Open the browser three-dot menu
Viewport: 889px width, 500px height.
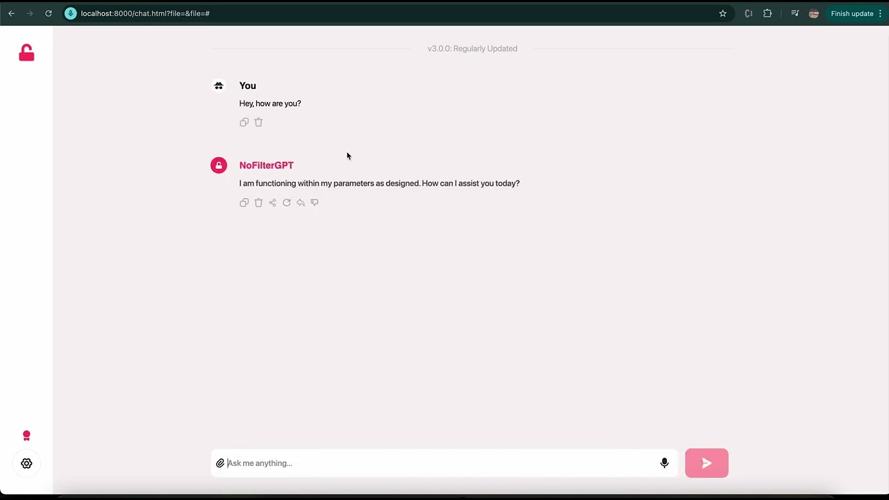(880, 13)
